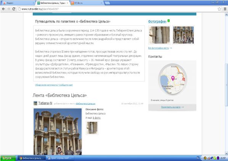Expand hidden tray icons arrow

pos(202,158)
